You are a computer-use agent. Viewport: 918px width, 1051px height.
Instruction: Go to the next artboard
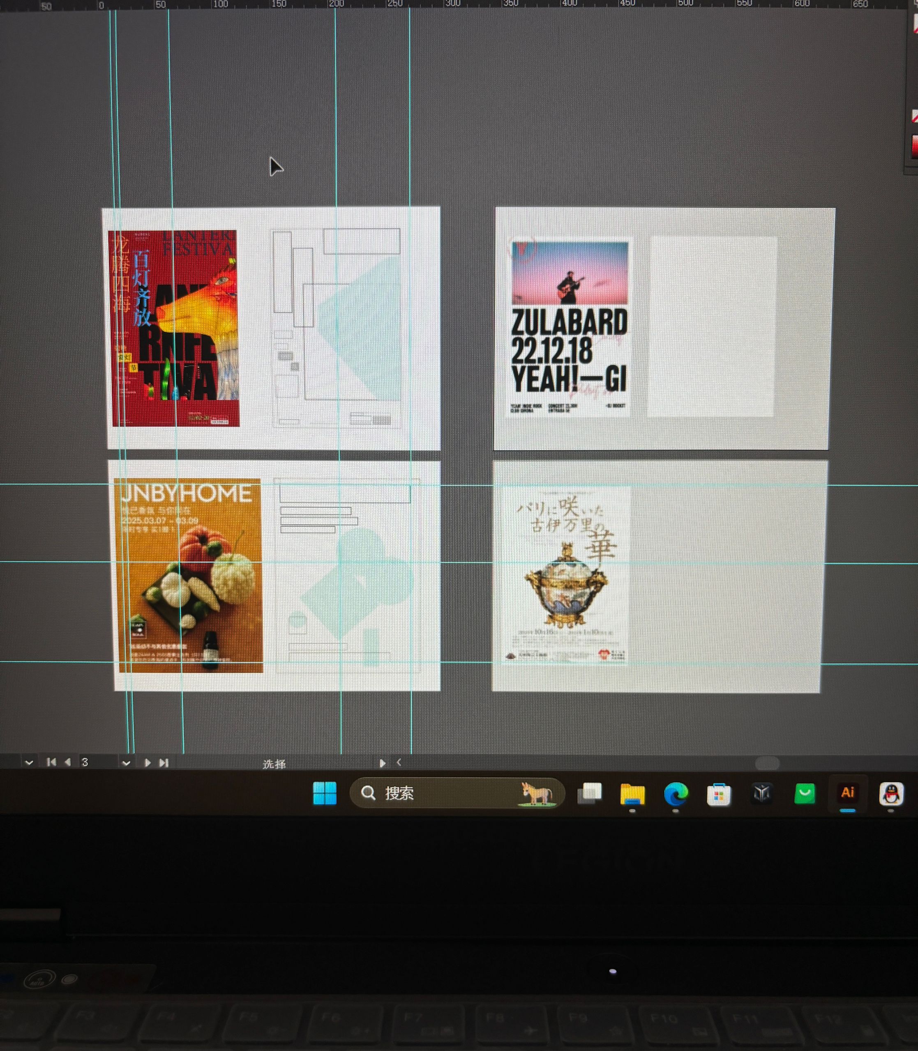pyautogui.click(x=148, y=762)
